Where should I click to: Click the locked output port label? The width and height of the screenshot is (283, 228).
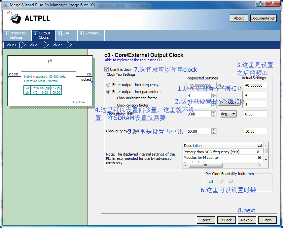(x=86, y=79)
